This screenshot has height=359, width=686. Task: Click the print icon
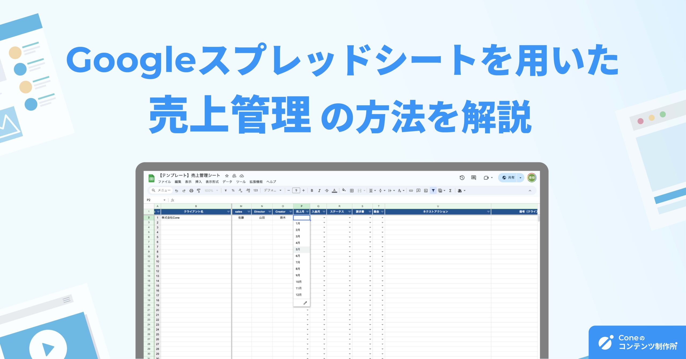[x=191, y=191]
